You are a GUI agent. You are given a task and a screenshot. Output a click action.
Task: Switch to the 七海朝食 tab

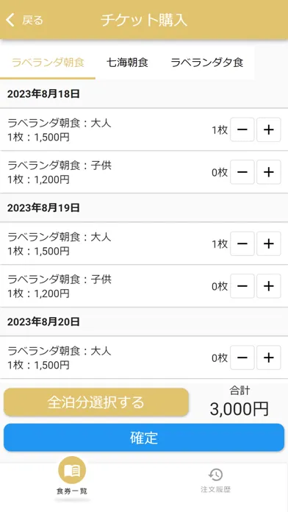coord(127,63)
